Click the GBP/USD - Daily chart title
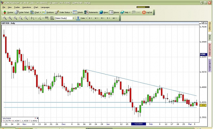The width and height of the screenshot is (215, 129). (8, 23)
